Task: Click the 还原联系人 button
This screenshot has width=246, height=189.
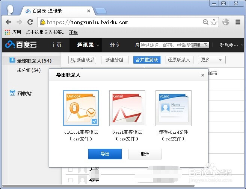Action: coord(179,60)
